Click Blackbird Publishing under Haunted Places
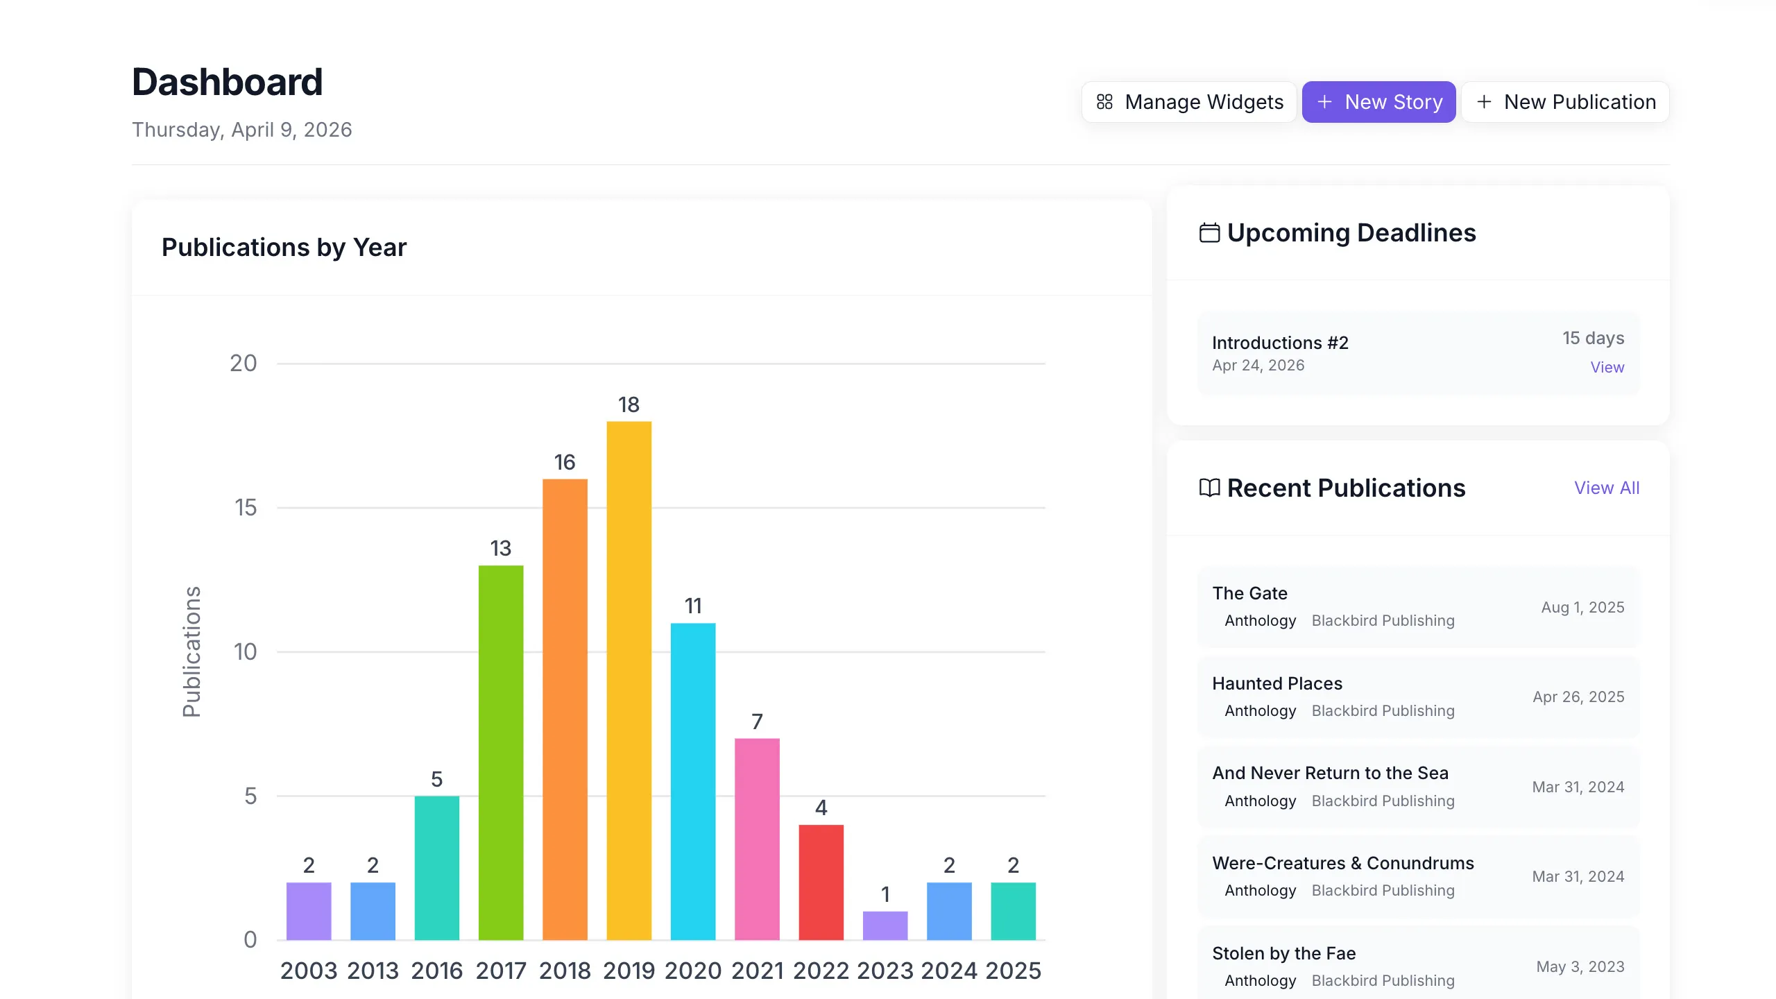The width and height of the screenshot is (1776, 999). tap(1382, 710)
